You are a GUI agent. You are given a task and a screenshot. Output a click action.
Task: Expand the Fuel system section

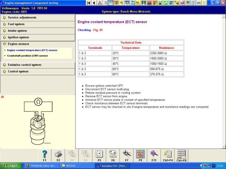(x=16, y=24)
